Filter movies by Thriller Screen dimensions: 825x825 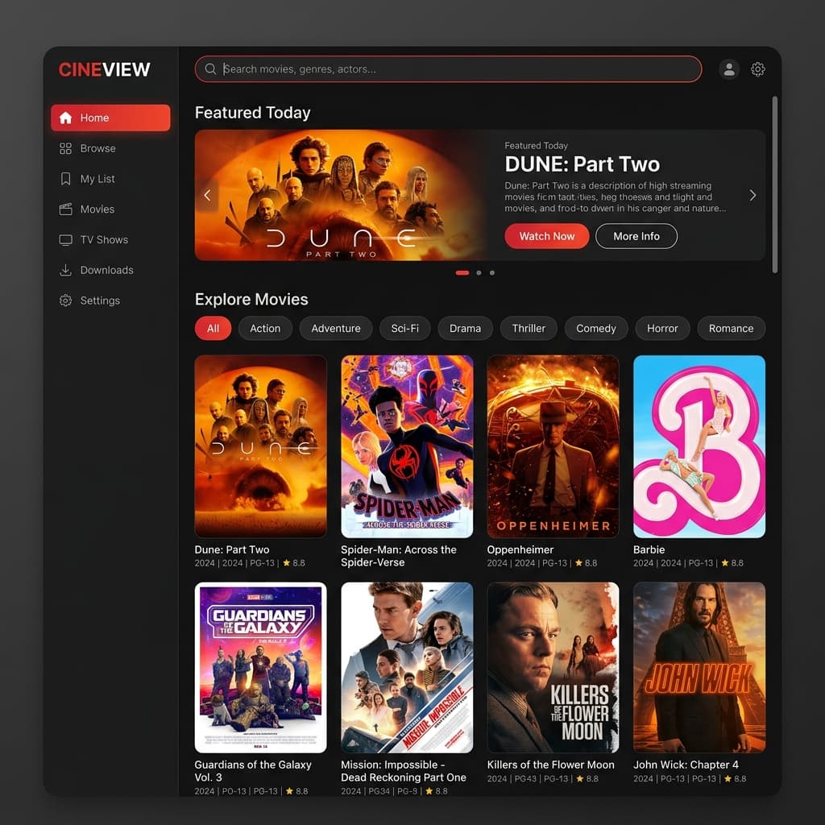pos(529,329)
